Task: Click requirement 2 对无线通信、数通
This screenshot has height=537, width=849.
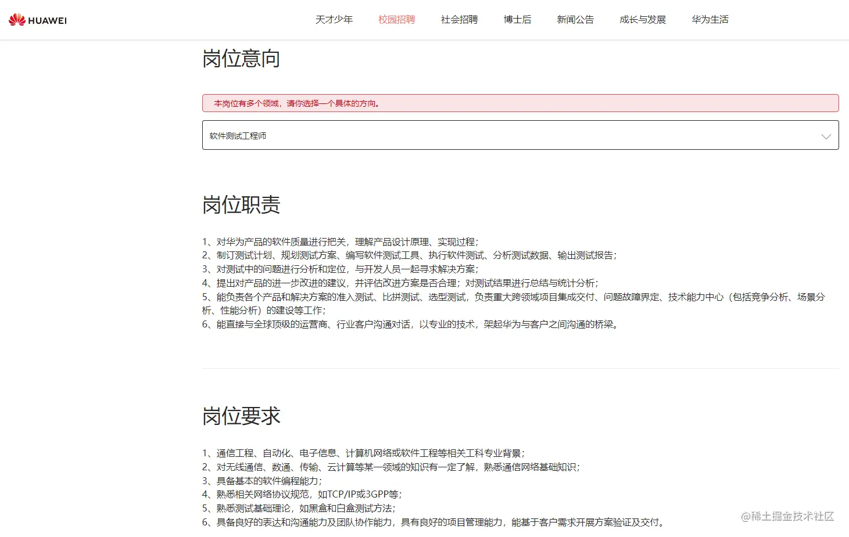Action: (391, 467)
